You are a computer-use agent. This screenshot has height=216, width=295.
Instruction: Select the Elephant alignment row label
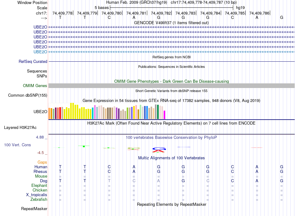click(x=39, y=185)
